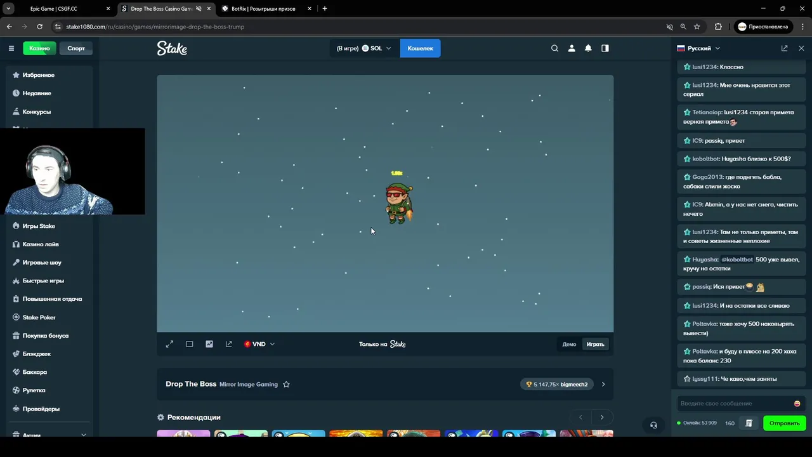812x457 pixels.
Task: Open Провайдеры in sidebar
Action: pyautogui.click(x=49, y=409)
